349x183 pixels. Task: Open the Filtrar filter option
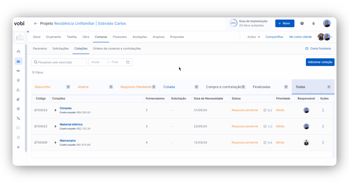coord(38,72)
